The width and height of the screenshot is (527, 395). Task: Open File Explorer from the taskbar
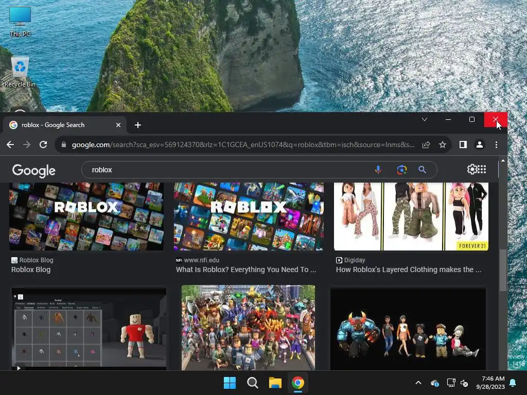pyautogui.click(x=275, y=383)
